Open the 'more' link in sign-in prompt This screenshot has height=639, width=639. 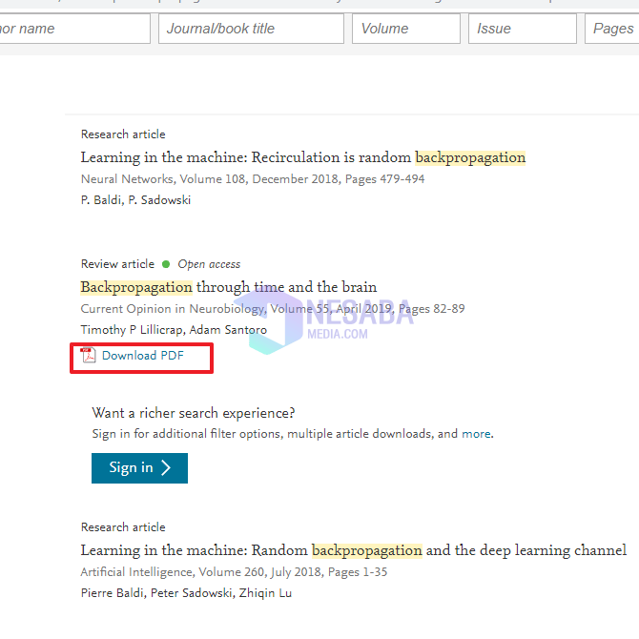click(476, 434)
